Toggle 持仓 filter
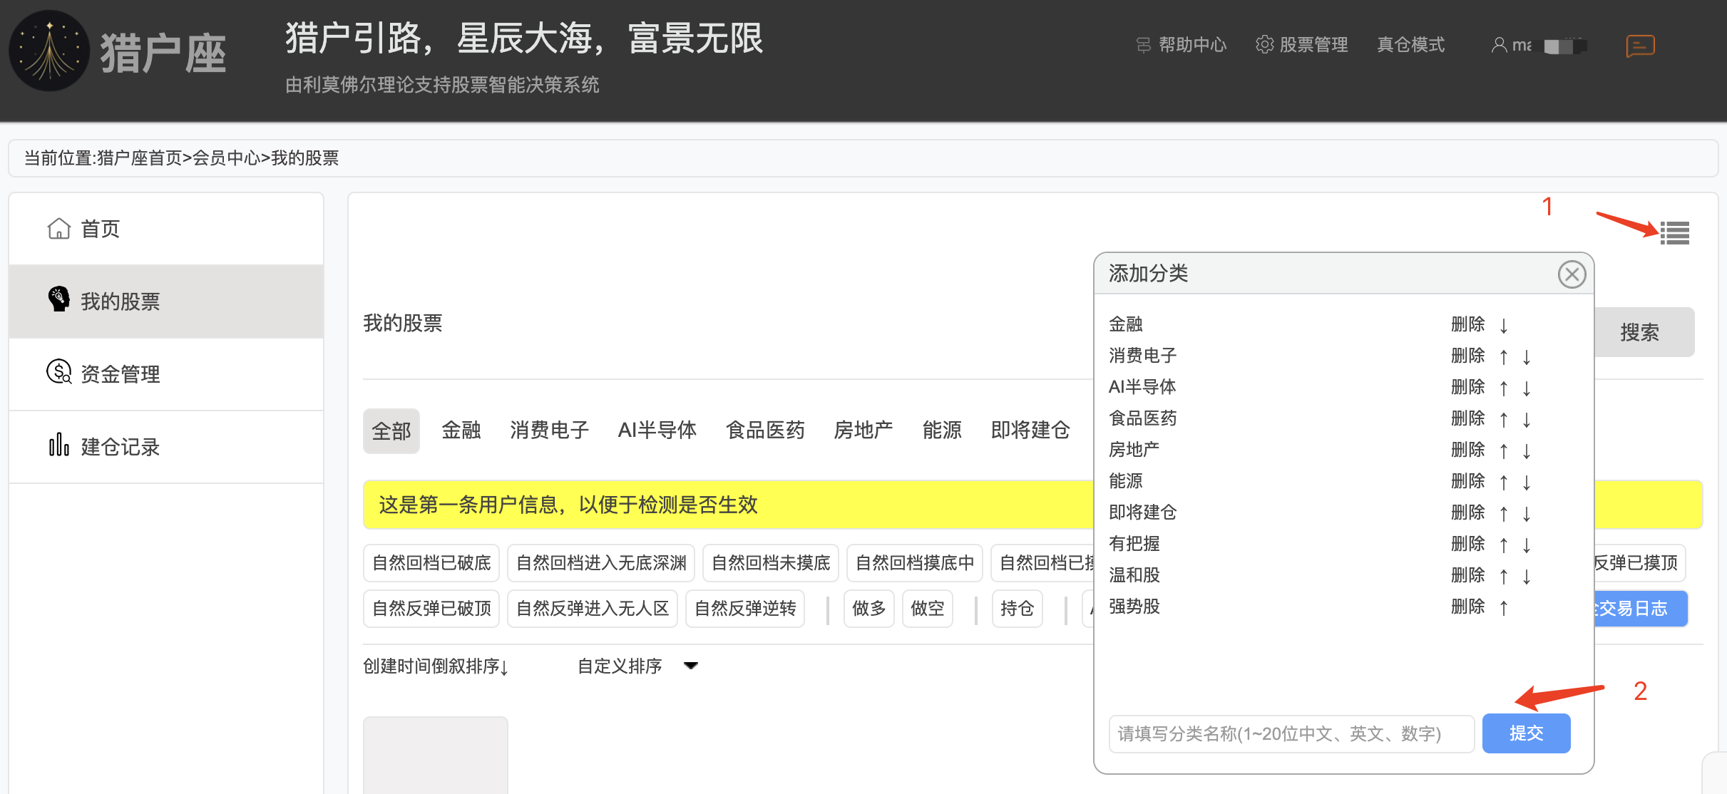 1017,608
